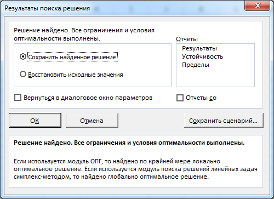This screenshot has height=199, width=274.
Task: Enable Вернуться в диалоговое окно параметров checkbox
Action: click(18, 98)
